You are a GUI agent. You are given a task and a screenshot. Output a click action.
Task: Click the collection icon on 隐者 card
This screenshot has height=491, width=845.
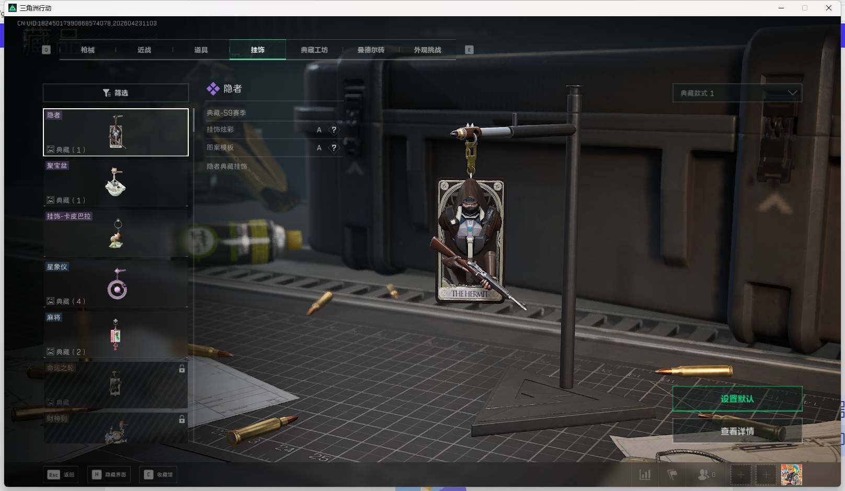click(51, 150)
